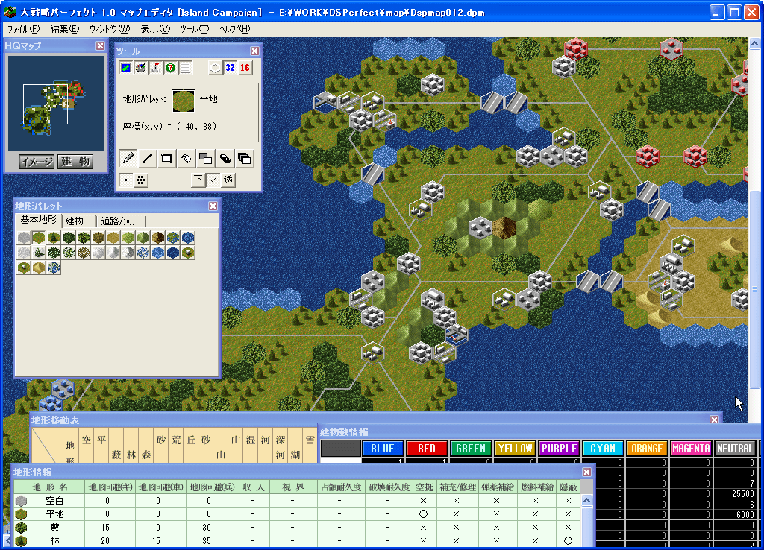The image size is (764, 550).
Task: Pick the green-blue swamp terrain tile
Action: point(173,238)
